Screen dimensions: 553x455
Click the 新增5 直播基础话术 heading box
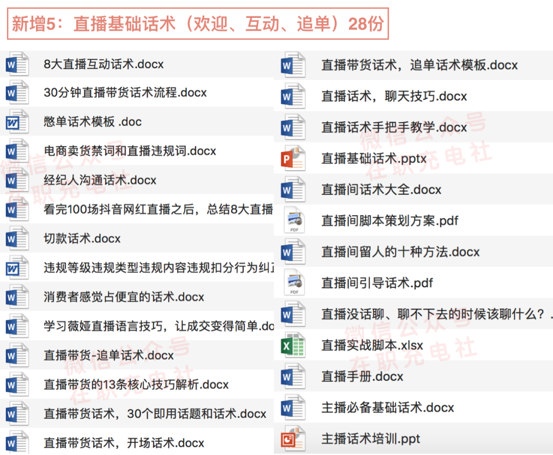[198, 24]
